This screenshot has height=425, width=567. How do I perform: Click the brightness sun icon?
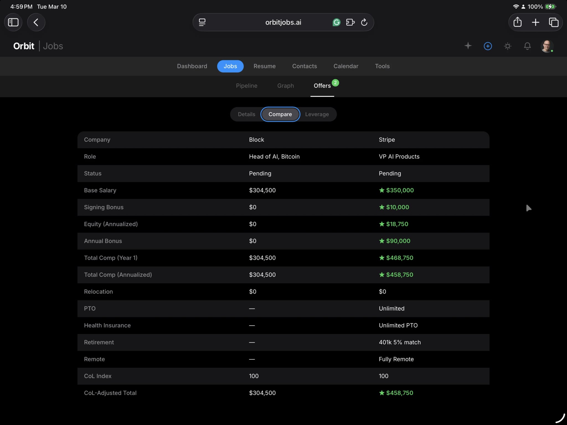point(508,46)
